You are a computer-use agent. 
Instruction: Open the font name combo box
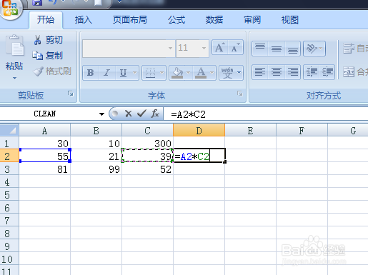(x=129, y=49)
